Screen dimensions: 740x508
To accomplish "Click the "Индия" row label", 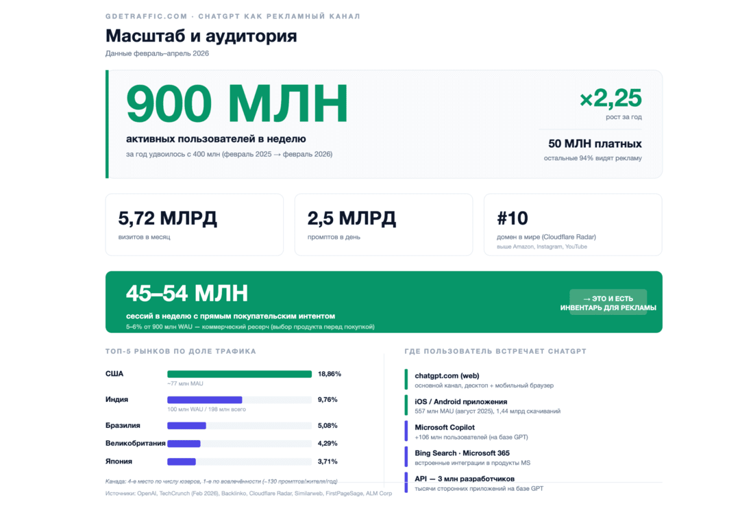I will tap(116, 400).
